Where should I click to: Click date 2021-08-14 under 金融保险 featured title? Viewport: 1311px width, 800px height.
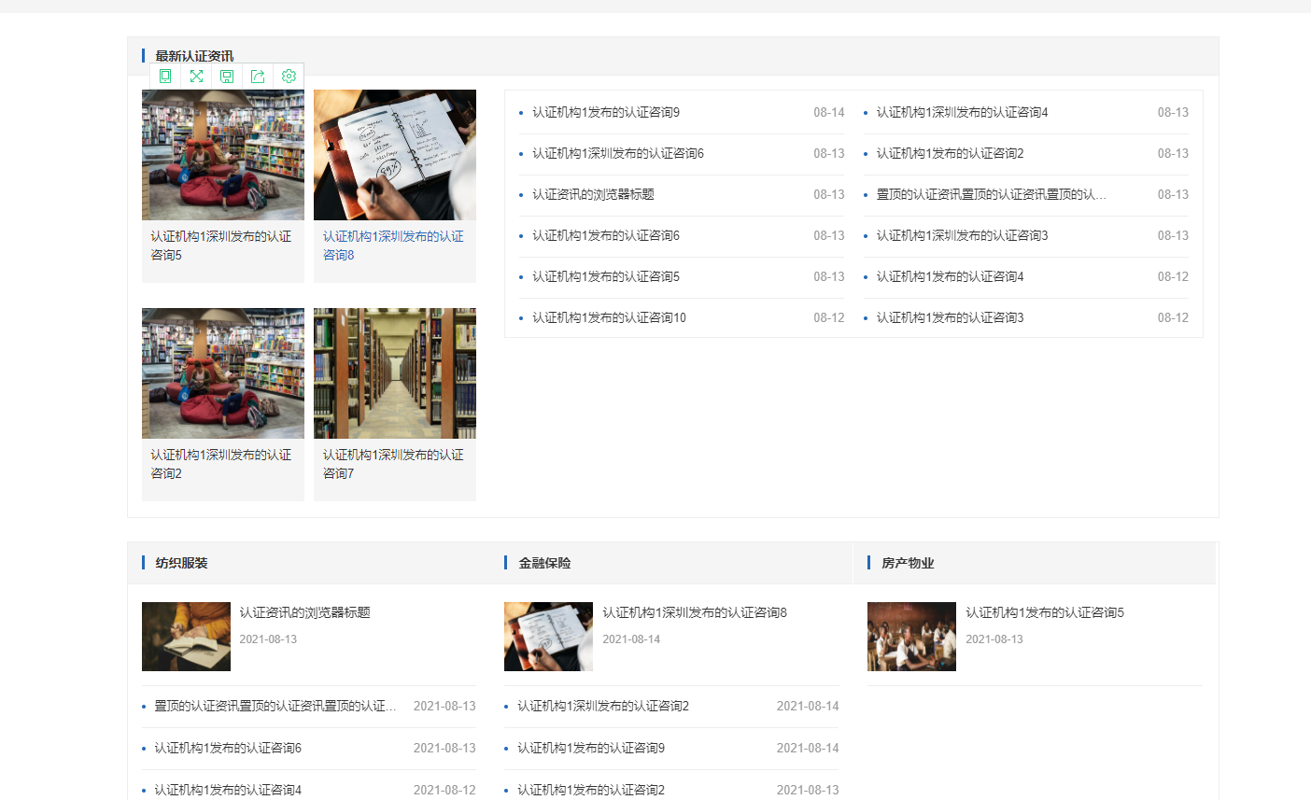[631, 639]
